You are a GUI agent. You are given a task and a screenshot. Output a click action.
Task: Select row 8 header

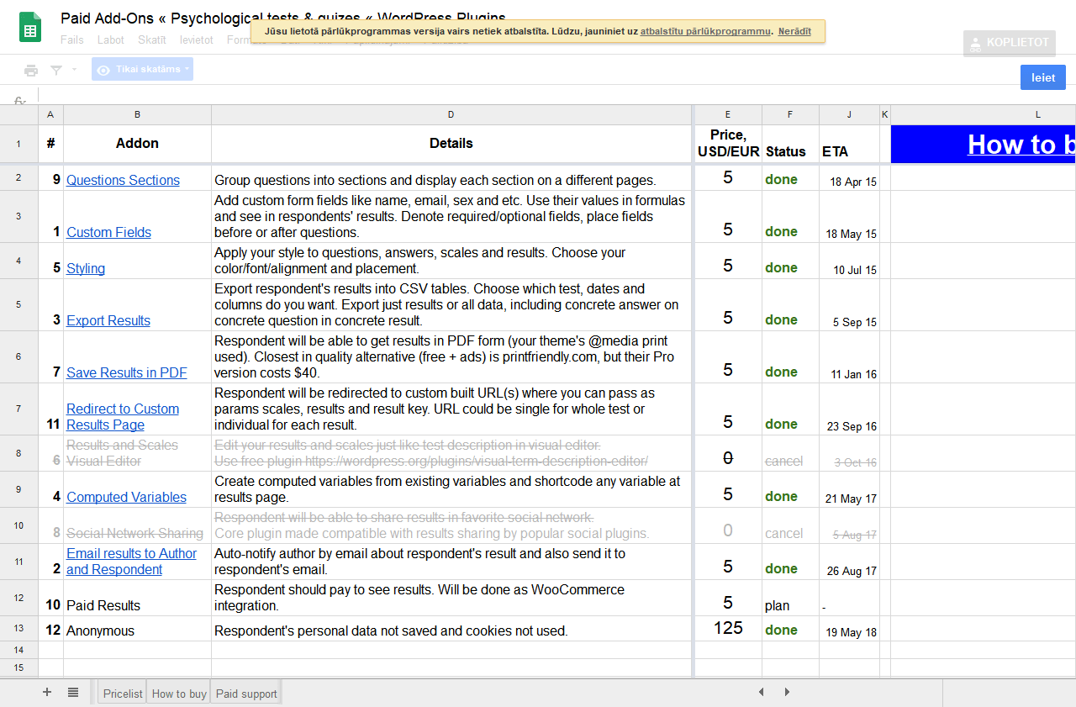coord(18,453)
